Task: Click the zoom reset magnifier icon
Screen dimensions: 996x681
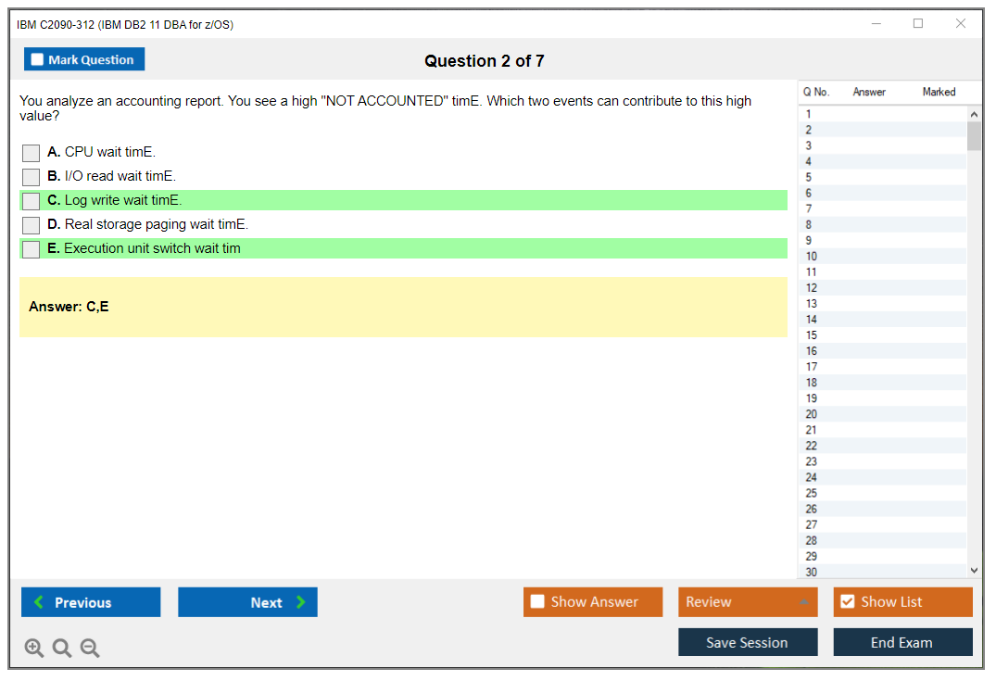Action: pos(62,649)
